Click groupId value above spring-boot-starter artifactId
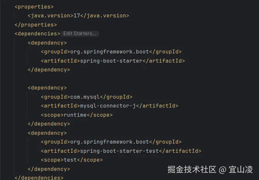Image resolution: width=259 pixels, height=180 pixels. 110,51
